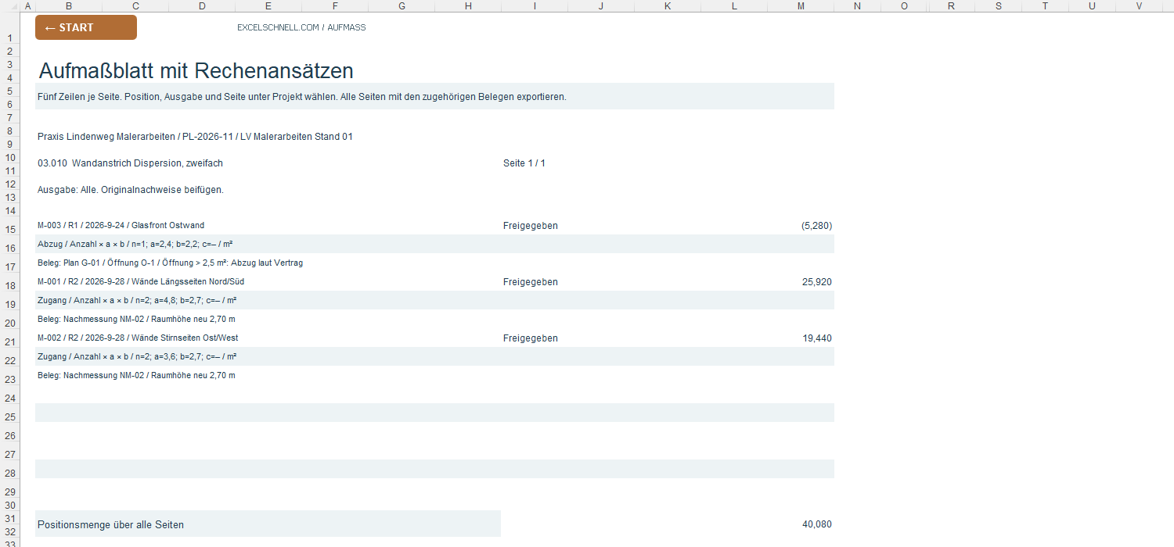Click "Freigegeben" in the M-002 row

click(x=531, y=338)
